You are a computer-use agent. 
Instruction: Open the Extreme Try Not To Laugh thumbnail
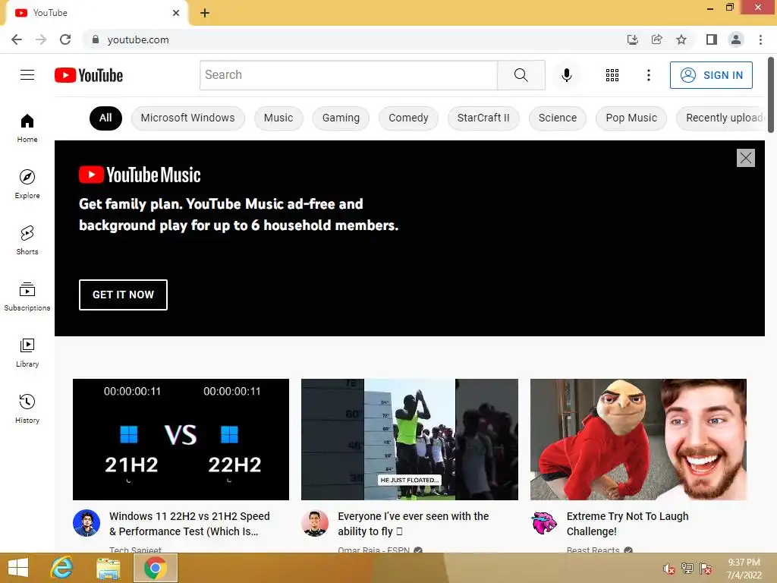(x=638, y=440)
